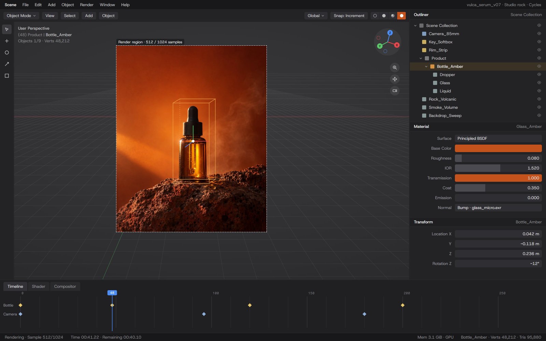Click the X axis on navigation gizmo
Screen dimensions: 546x341
397,45
